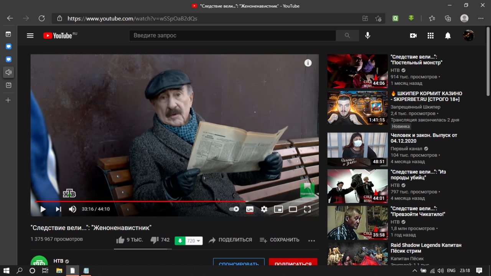
Task: Open Windows action center notifications
Action: (x=479, y=270)
